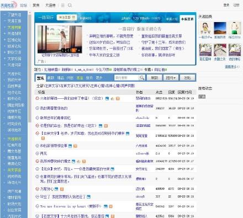Open the 提问 dropdown button
243x218 pixels.
pyautogui.click(x=171, y=78)
